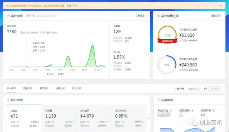
Task: Switch to the 行业分析 tab
Action: (77, 88)
